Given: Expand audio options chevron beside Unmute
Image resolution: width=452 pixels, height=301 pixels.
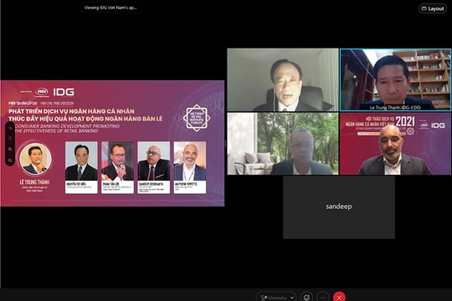Looking at the screenshot, I should (x=292, y=298).
